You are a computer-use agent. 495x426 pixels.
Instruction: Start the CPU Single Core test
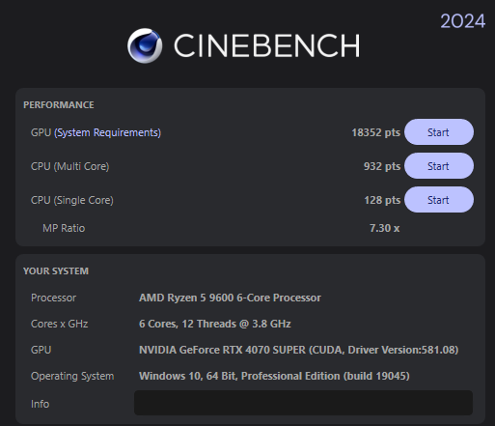point(439,200)
